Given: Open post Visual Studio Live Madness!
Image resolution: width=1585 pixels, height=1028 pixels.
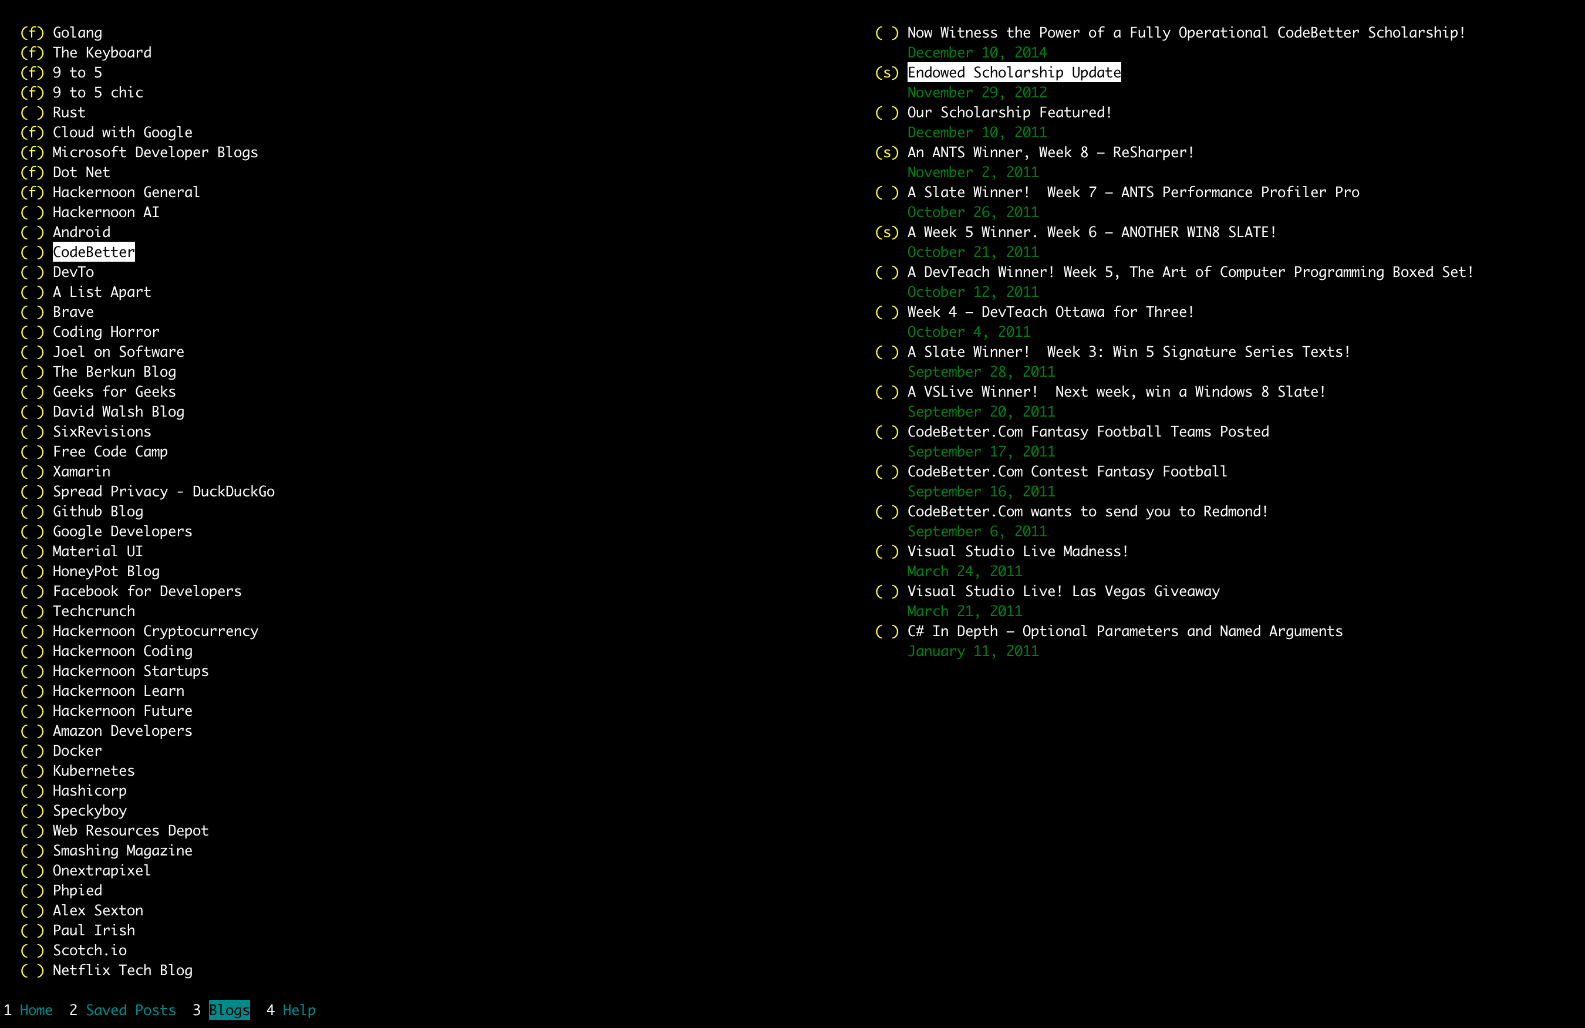Looking at the screenshot, I should coord(1017,552).
